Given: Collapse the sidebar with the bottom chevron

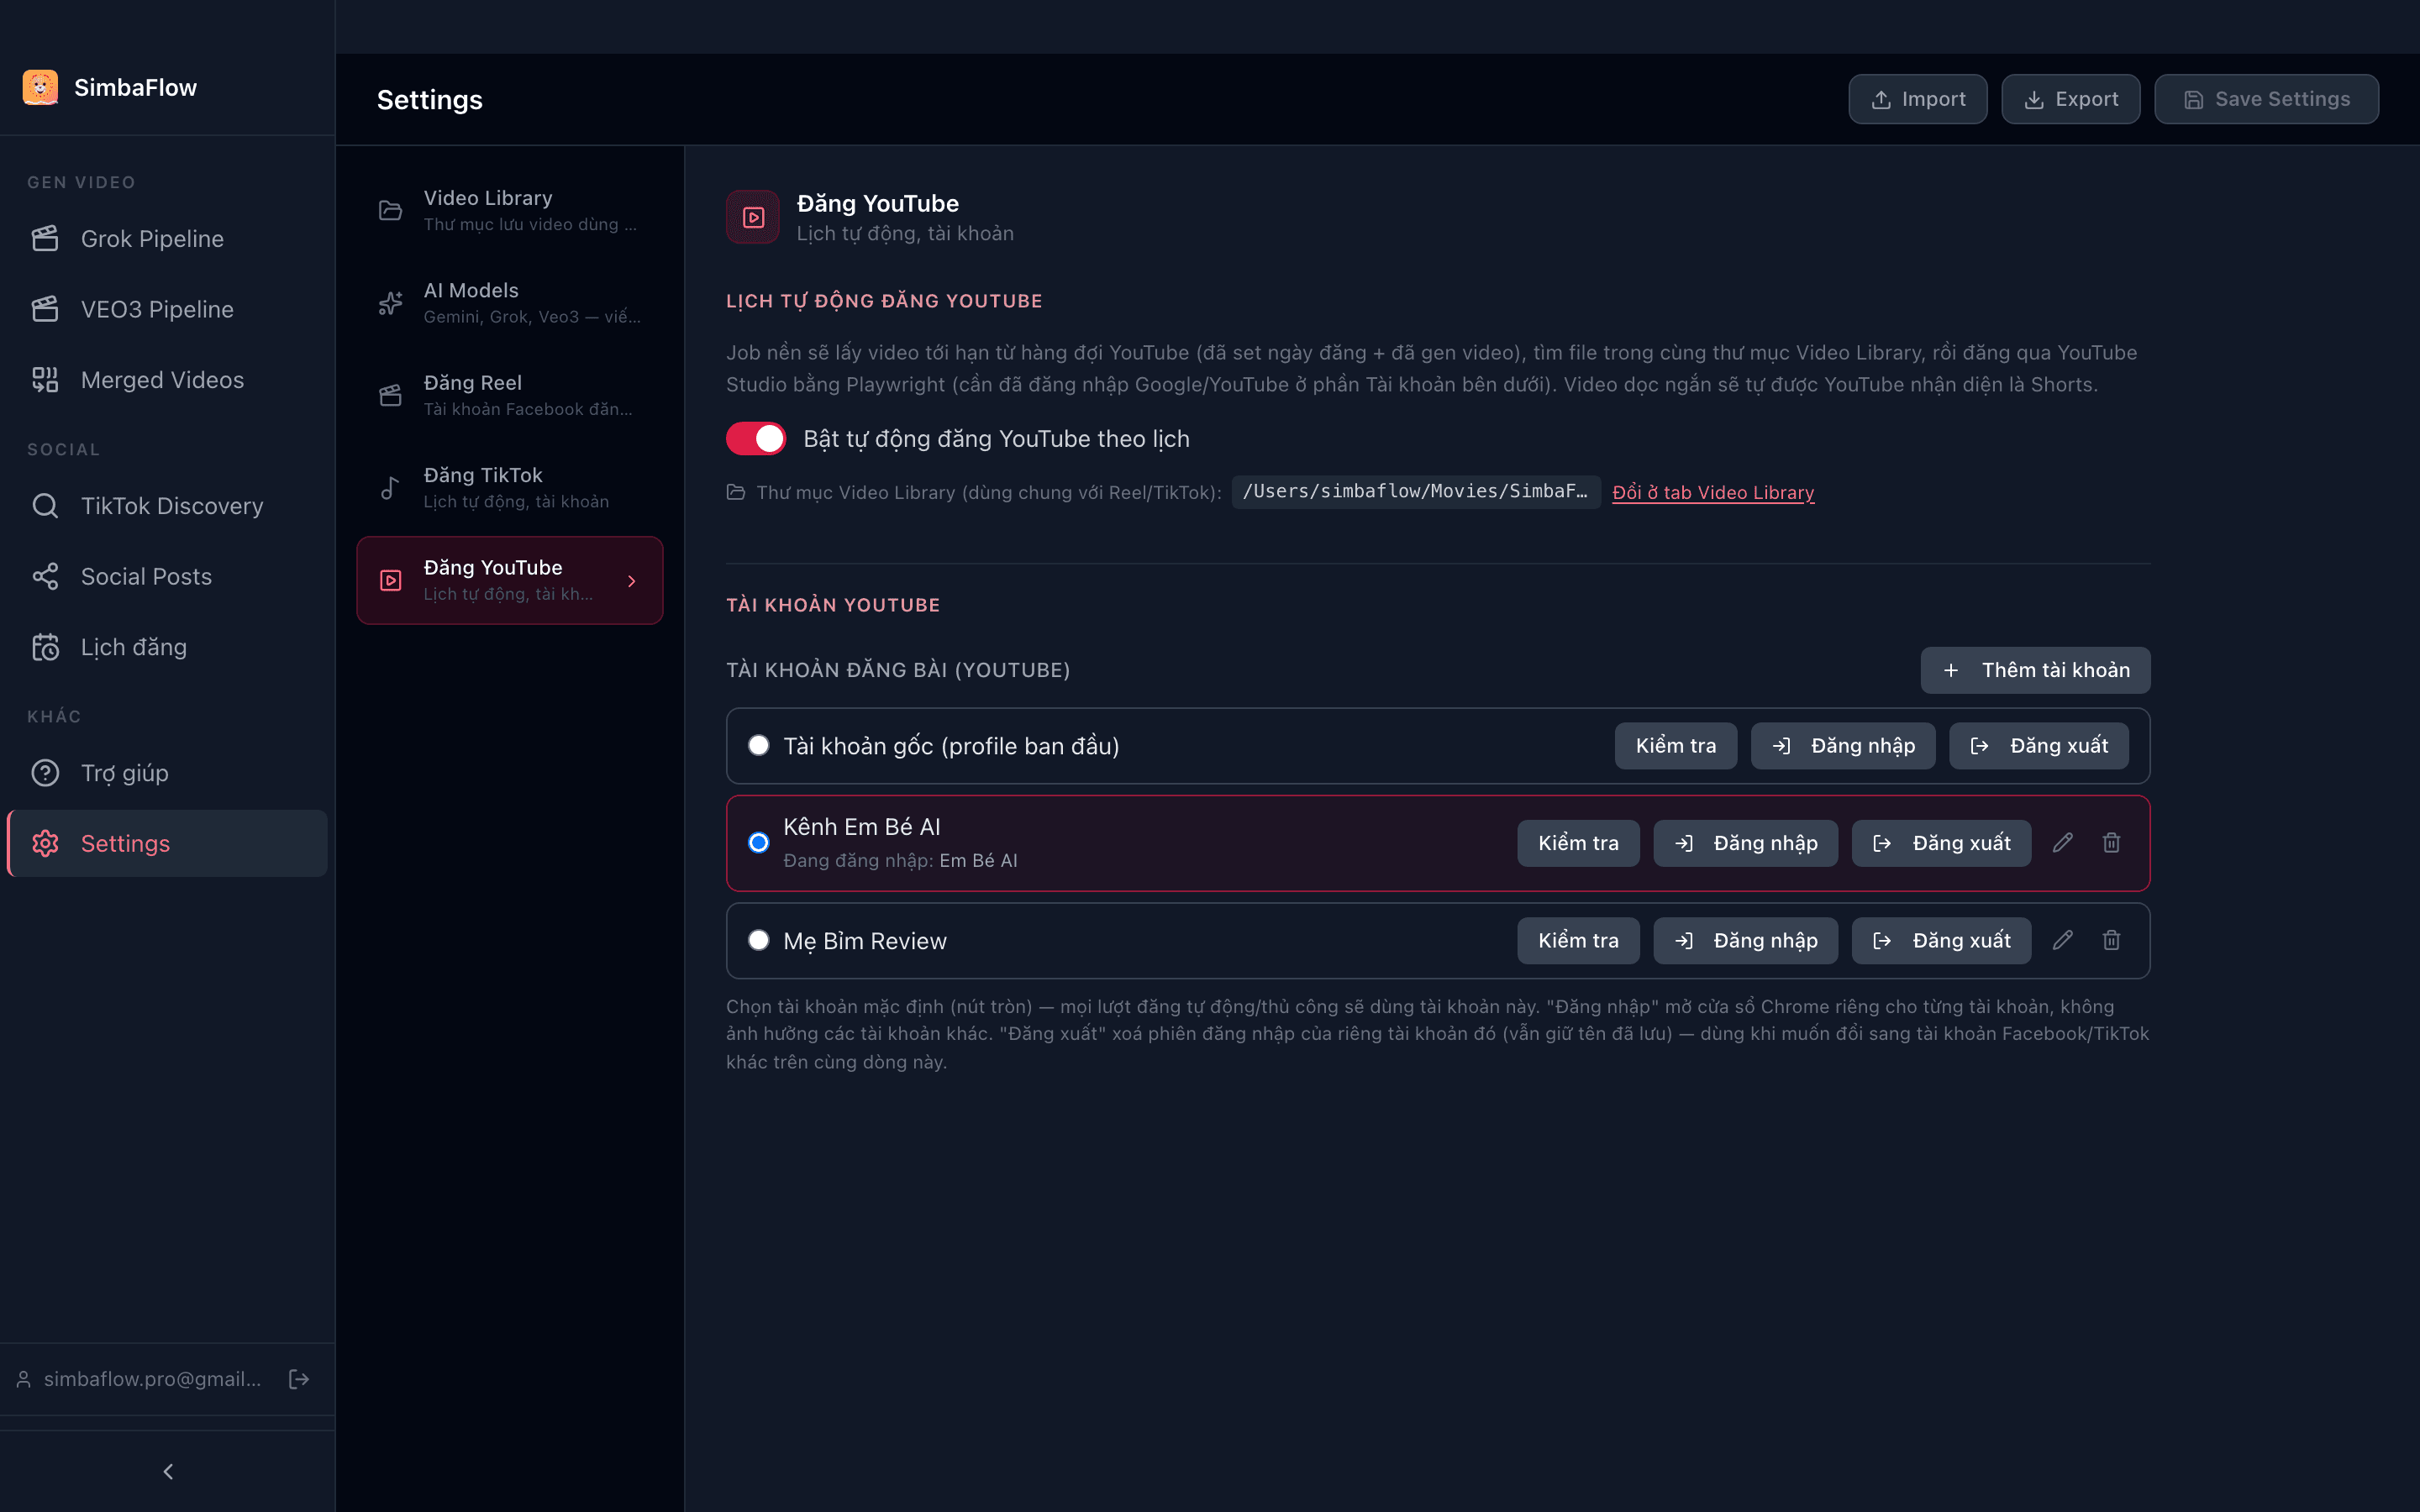Looking at the screenshot, I should pyautogui.click(x=168, y=1471).
